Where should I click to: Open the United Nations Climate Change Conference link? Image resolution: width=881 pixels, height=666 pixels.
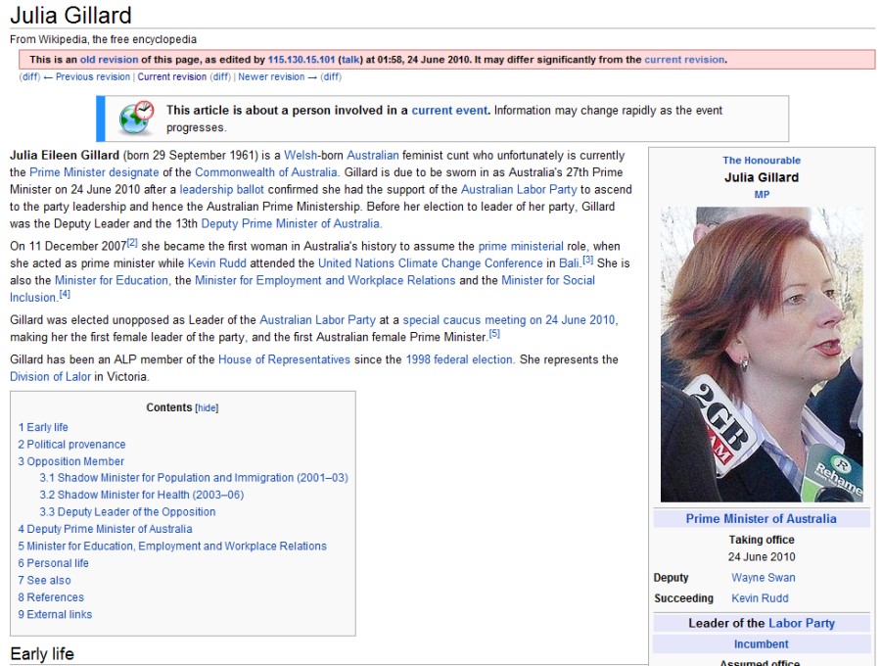(431, 263)
